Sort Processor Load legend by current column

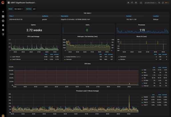pyautogui.click(x=164, y=95)
